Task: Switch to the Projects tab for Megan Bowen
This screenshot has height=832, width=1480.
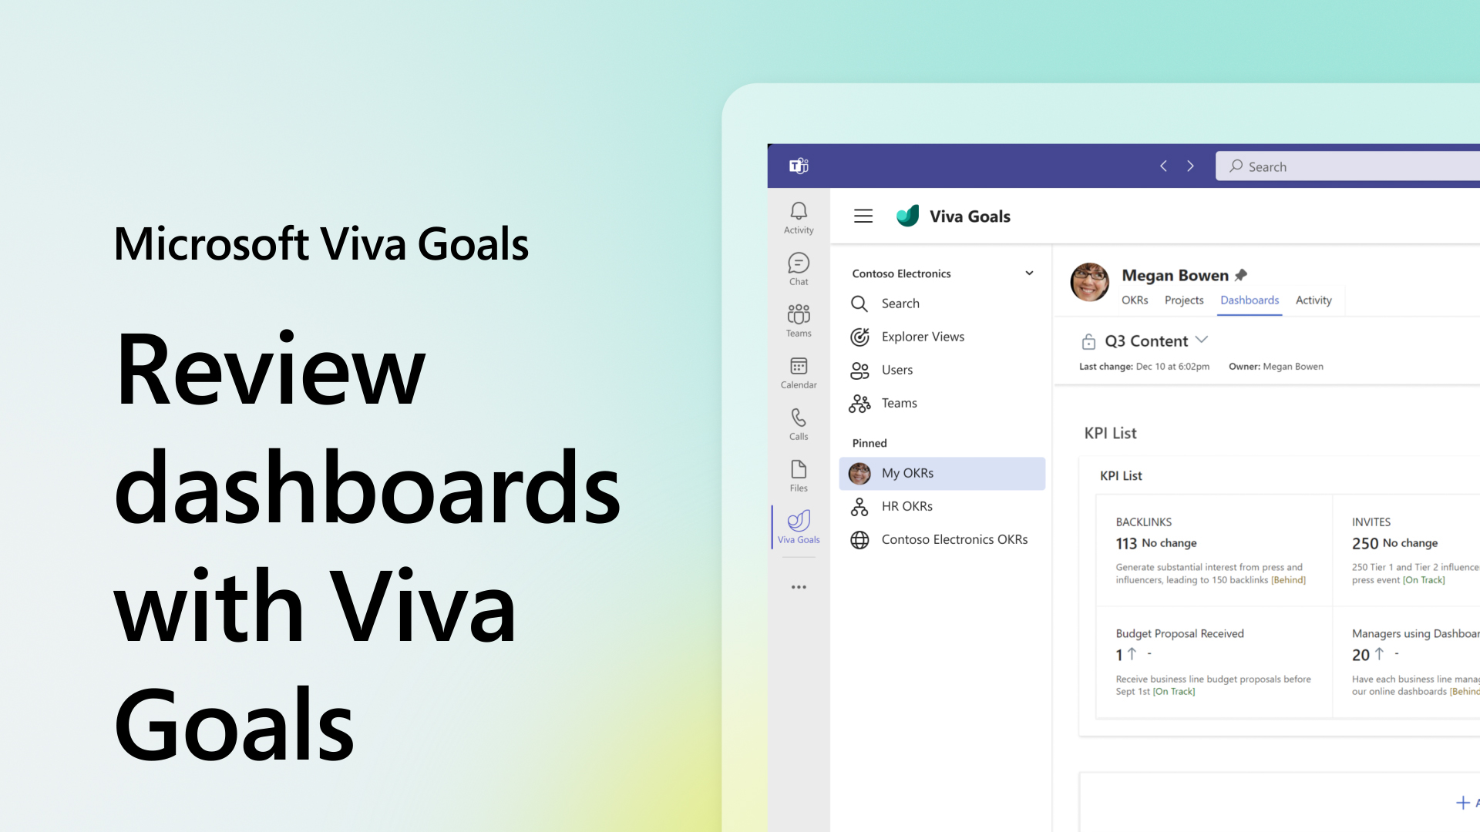Action: tap(1183, 300)
